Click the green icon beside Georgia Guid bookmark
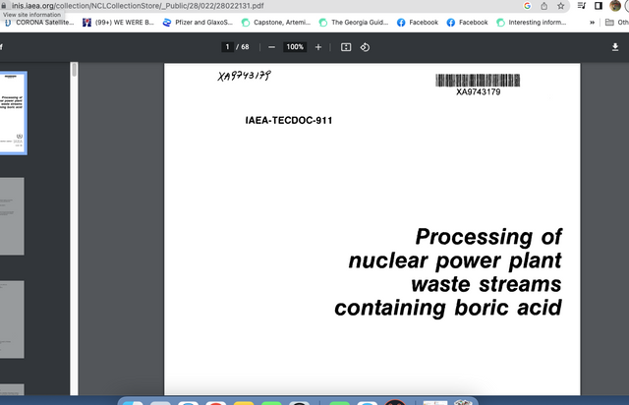Image resolution: width=629 pixels, height=405 pixels. tap(323, 23)
